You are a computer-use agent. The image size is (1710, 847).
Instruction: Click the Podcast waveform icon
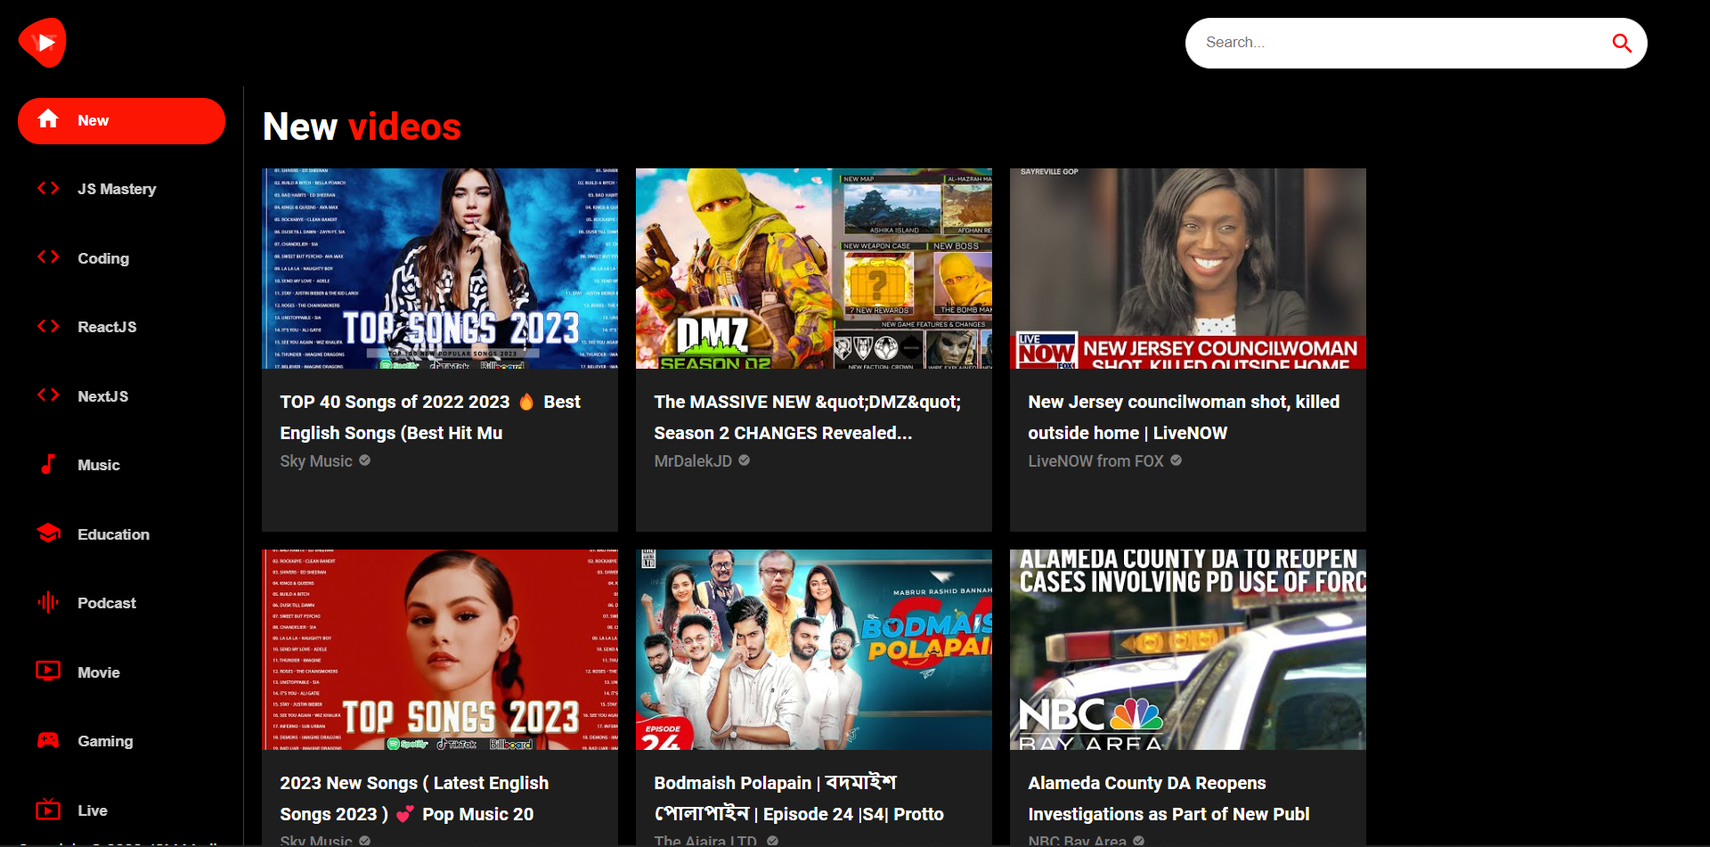pos(48,602)
